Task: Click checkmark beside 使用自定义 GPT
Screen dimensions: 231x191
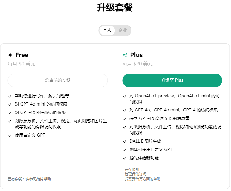Action: (10, 135)
